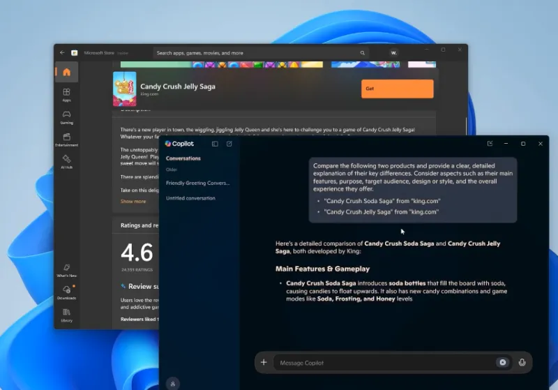Image resolution: width=558 pixels, height=390 pixels.
Task: Click the king.com publisher link
Action: tap(149, 94)
